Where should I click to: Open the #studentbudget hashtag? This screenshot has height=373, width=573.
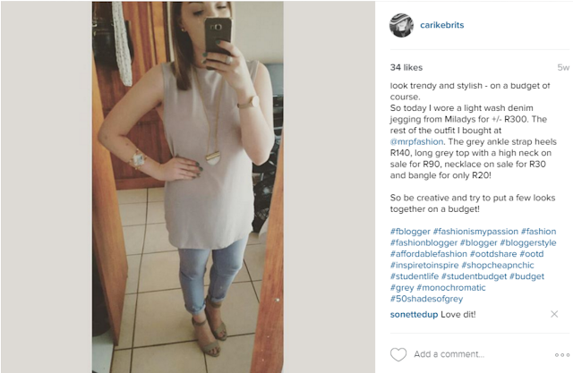click(x=474, y=276)
